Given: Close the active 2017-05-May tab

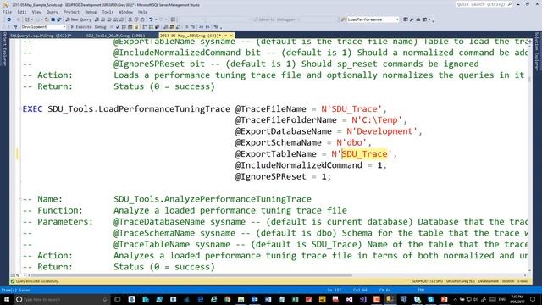Looking at the screenshot, I should (x=231, y=36).
